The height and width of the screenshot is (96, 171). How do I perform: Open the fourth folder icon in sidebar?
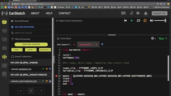coord(4,48)
